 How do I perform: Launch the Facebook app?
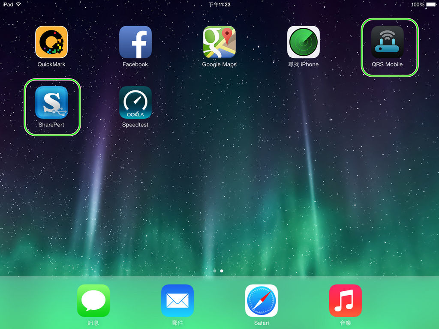(x=135, y=42)
